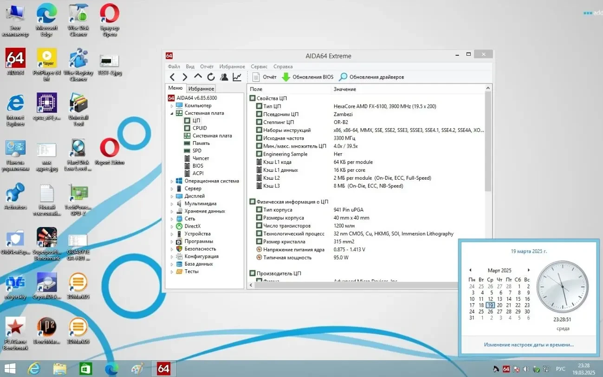Select Память in the tree
Viewport: 603px width, 377px height.
pos(201,143)
